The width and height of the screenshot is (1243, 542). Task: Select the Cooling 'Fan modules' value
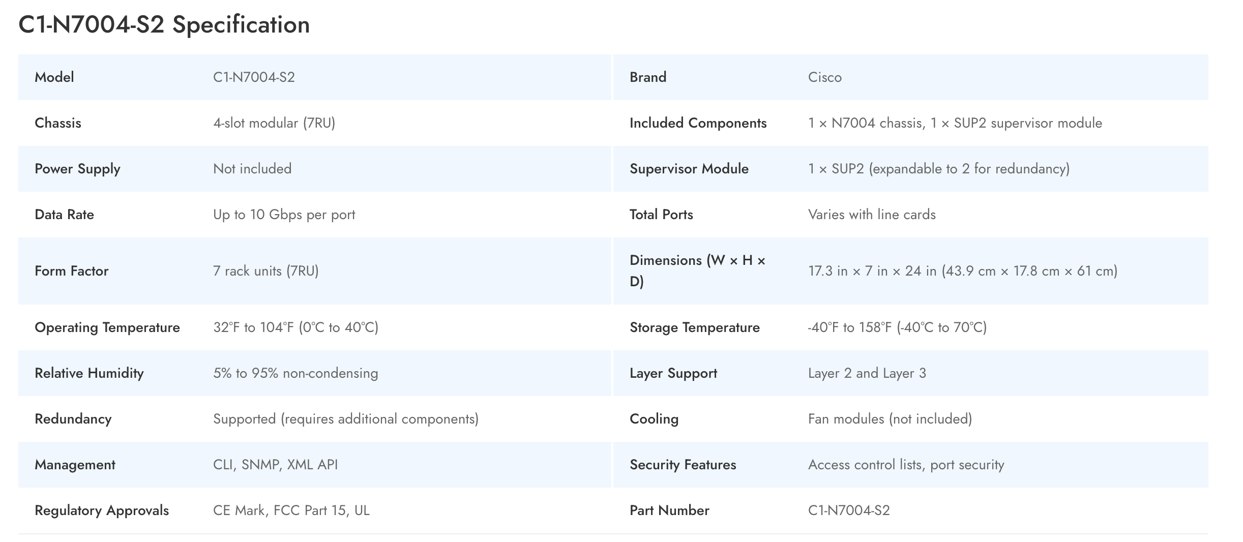(x=890, y=419)
